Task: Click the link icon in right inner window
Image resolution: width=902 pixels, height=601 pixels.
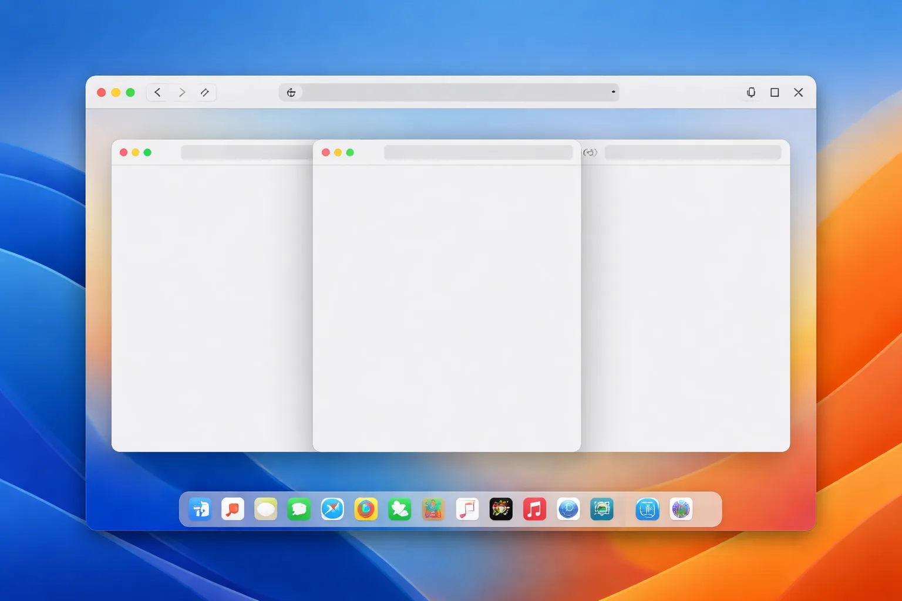Action: click(590, 153)
